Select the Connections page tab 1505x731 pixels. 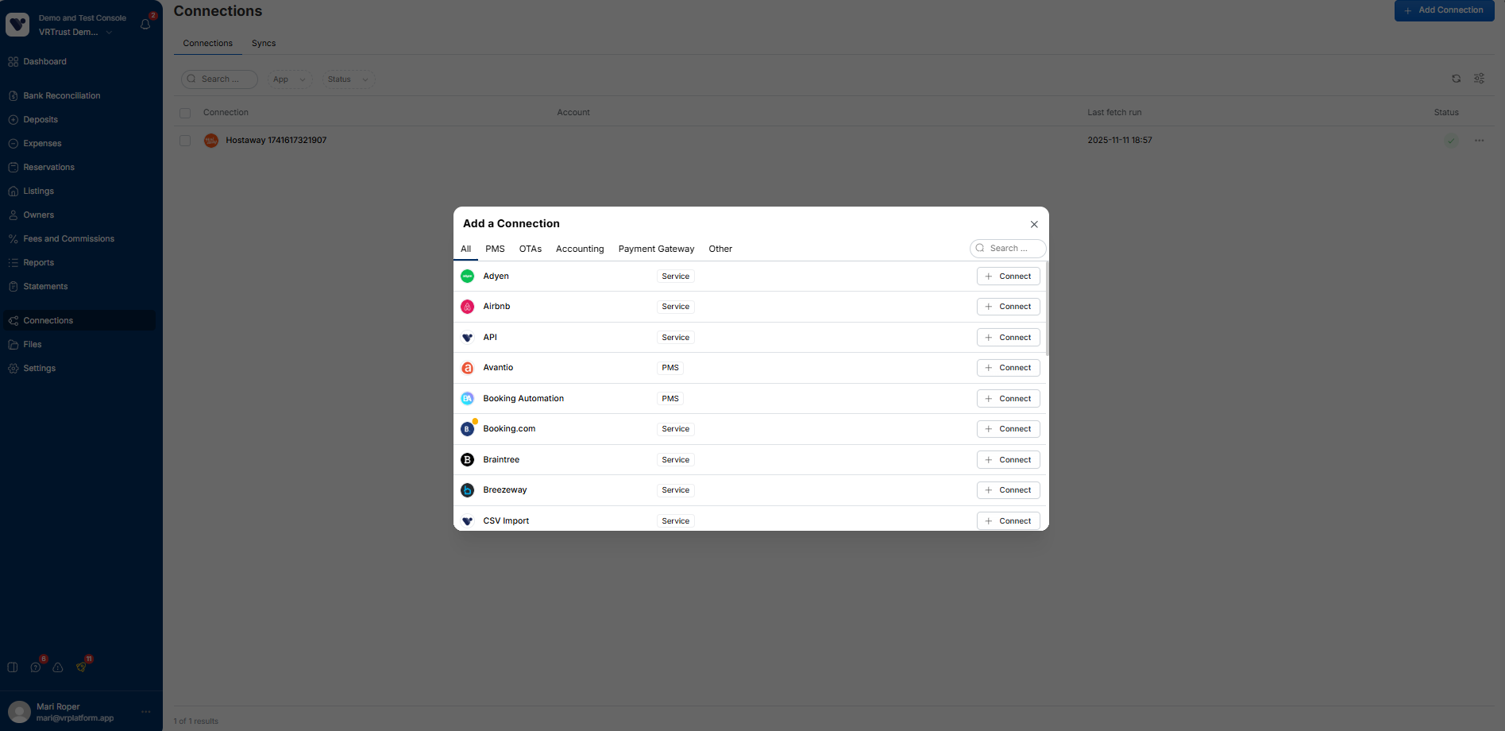[x=208, y=44]
